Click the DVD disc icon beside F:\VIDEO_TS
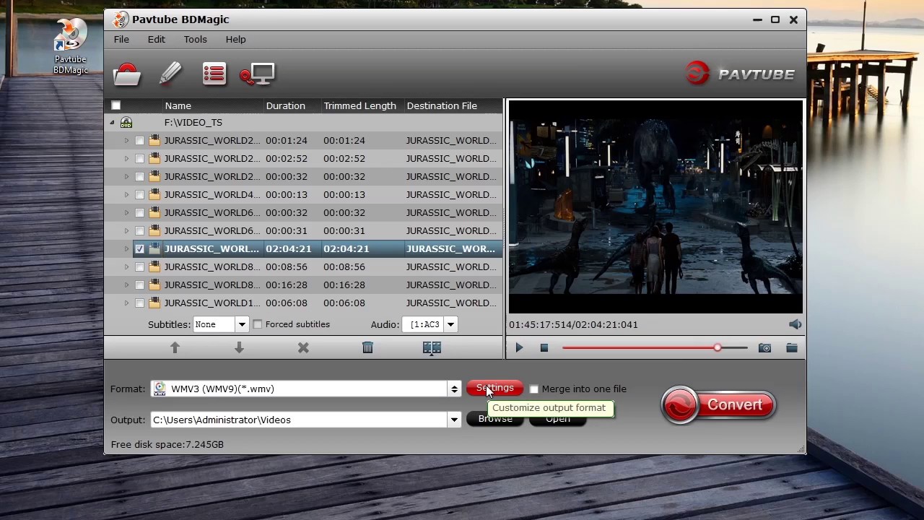 coord(126,123)
